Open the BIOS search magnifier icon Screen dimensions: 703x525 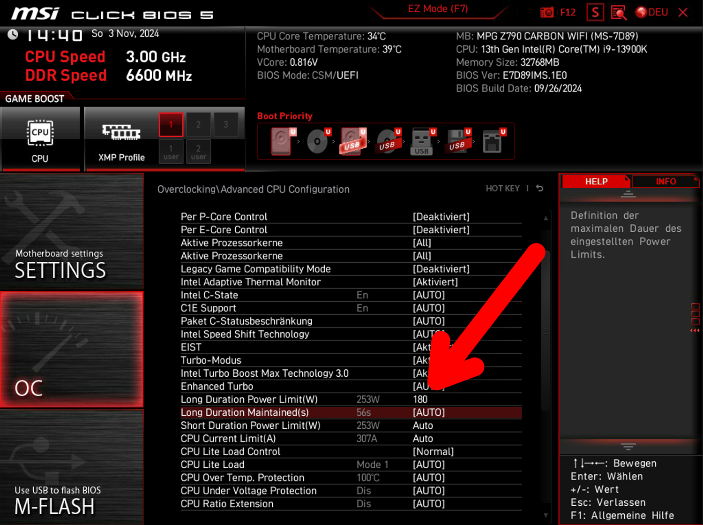tap(619, 12)
